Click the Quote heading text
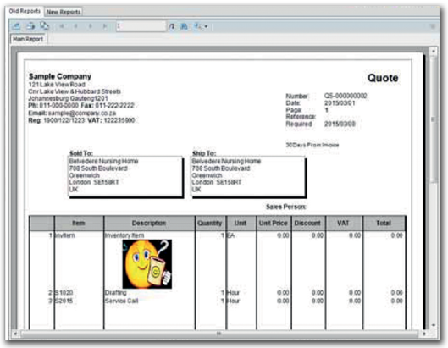The height and width of the screenshot is (348, 448). coord(383,78)
